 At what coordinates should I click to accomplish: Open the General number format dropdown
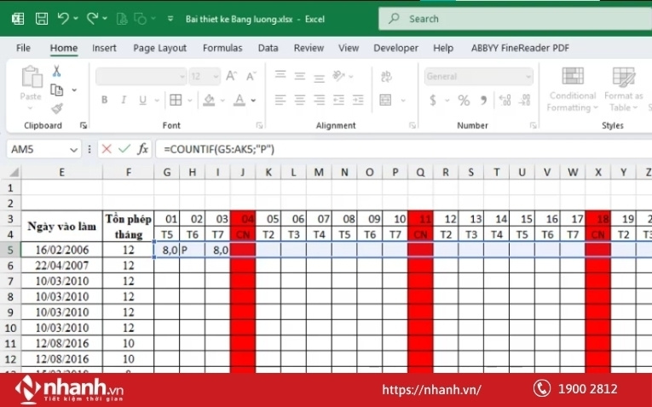coord(479,77)
